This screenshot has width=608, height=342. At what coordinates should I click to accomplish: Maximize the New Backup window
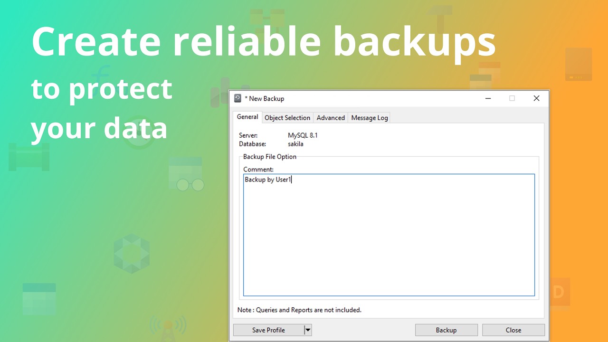click(x=512, y=98)
